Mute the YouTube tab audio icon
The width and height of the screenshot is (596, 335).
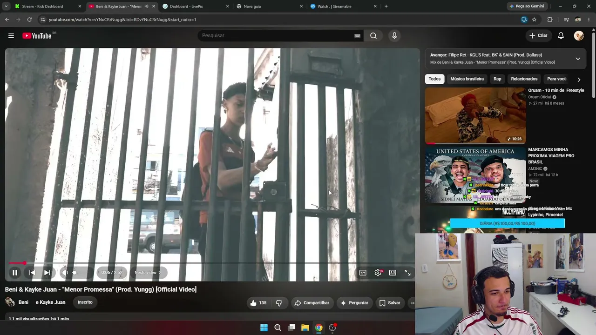coord(146,7)
